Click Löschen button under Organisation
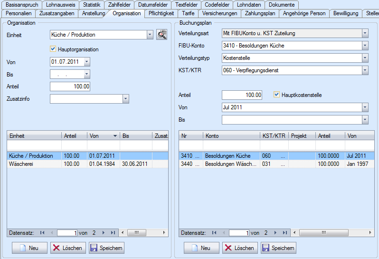379x259 pixels. click(68, 248)
